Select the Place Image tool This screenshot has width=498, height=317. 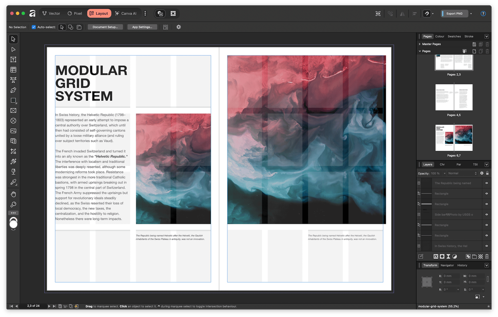tap(13, 131)
